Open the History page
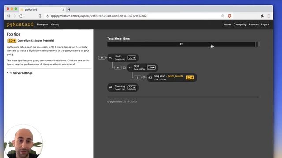The image size is (282, 158). point(55,25)
